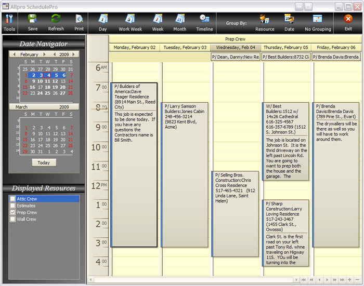Select Monday, February 02 column header

pyautogui.click(x=135, y=48)
